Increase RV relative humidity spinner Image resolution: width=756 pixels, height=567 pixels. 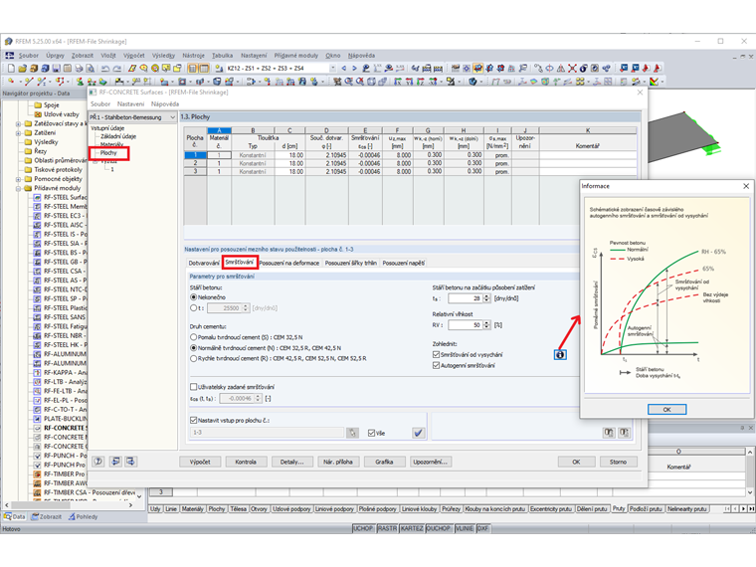coord(486,323)
